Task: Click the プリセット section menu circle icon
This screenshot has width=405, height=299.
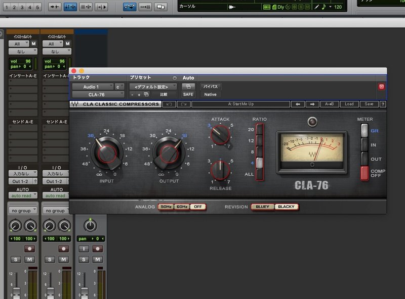Action: tap(175, 78)
